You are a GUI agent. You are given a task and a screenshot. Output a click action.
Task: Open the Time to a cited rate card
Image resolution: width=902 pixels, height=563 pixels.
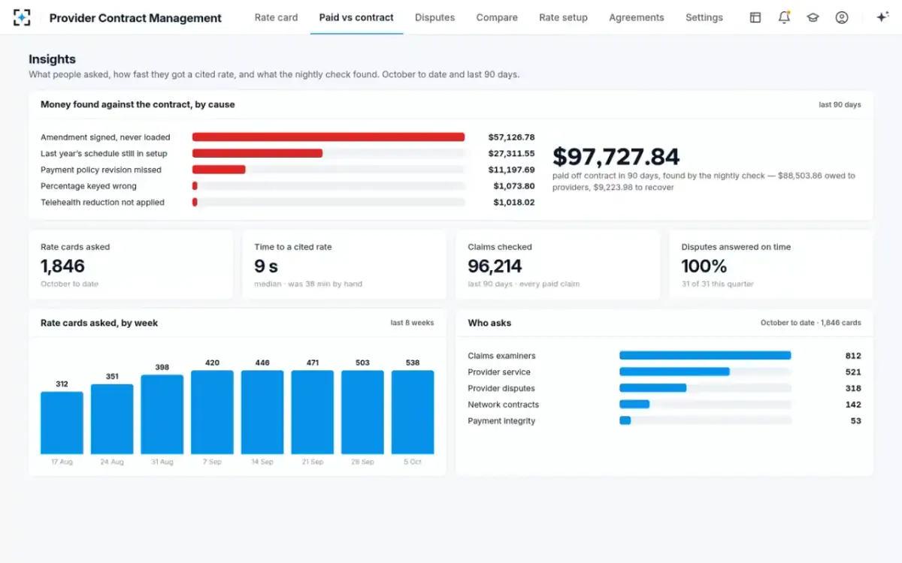(x=344, y=265)
